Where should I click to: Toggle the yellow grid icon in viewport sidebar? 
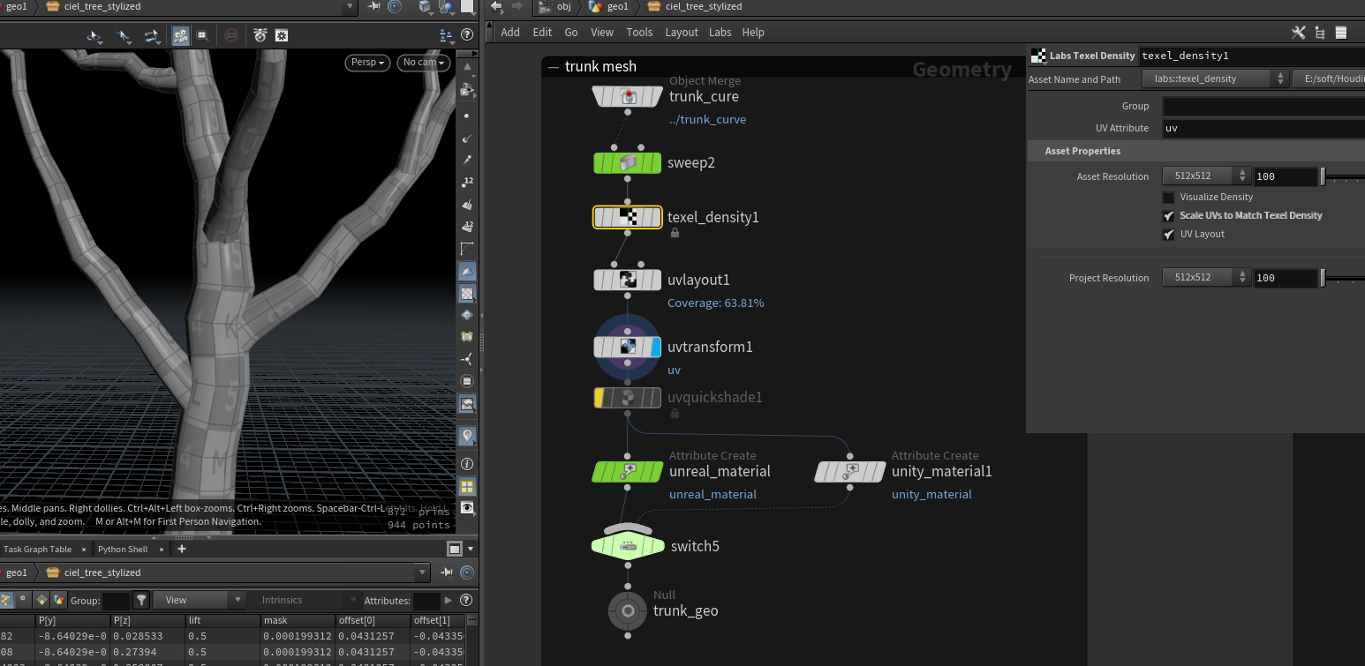[467, 486]
